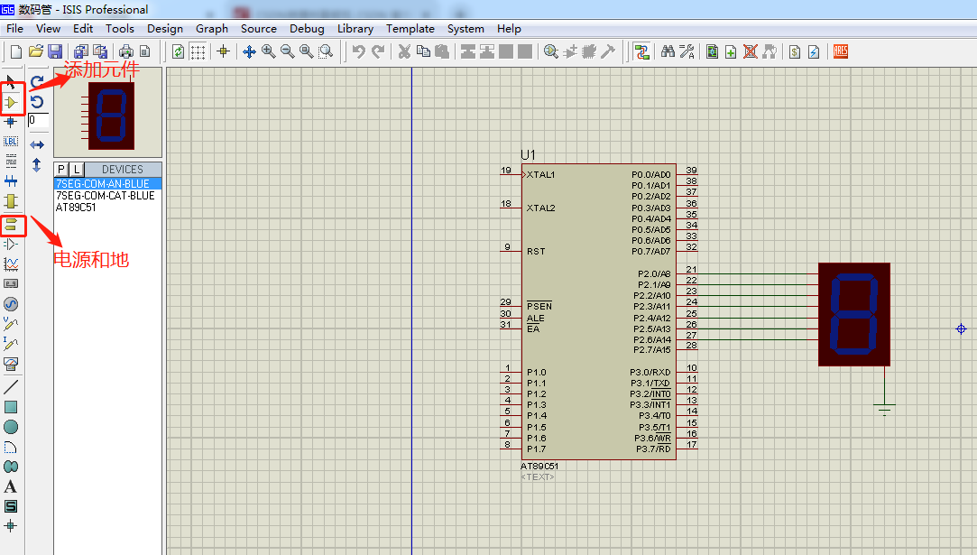Image resolution: width=977 pixels, height=555 pixels.
Task: Select 2D closed path tool
Action: pos(11,467)
